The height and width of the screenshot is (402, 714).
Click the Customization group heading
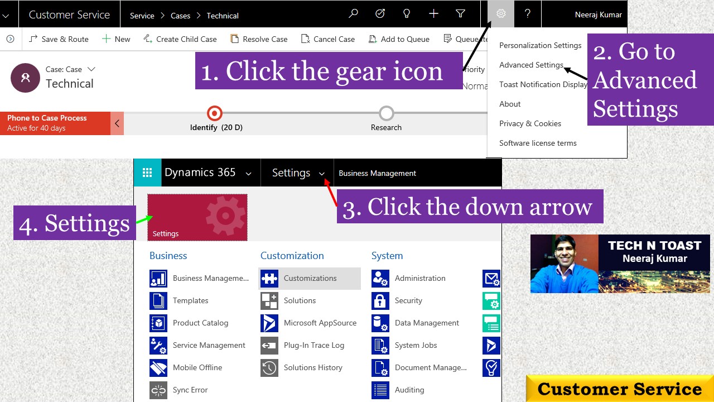[x=292, y=256]
